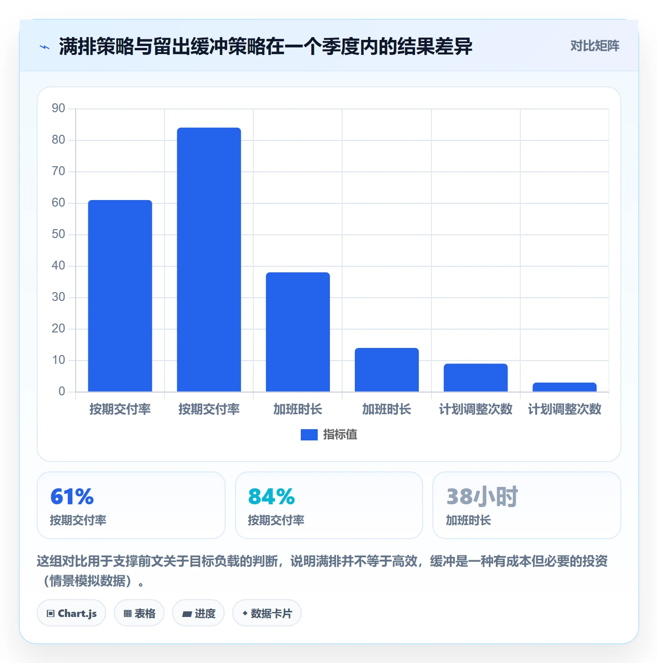Image resolution: width=658 pixels, height=663 pixels.
Task: Click the 数据卡片 tag chip
Action: (x=267, y=613)
